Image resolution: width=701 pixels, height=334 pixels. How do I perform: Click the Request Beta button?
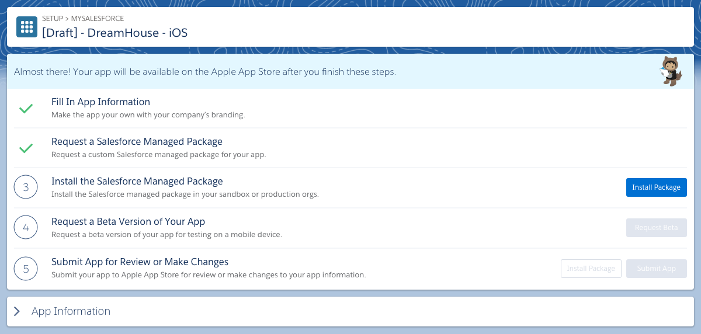point(657,228)
